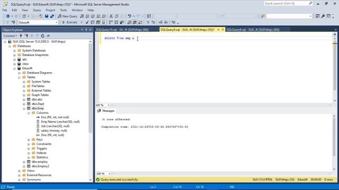The width and height of the screenshot is (339, 190).
Task: Open the Messages pane zoom dropdown
Action: [109, 174]
